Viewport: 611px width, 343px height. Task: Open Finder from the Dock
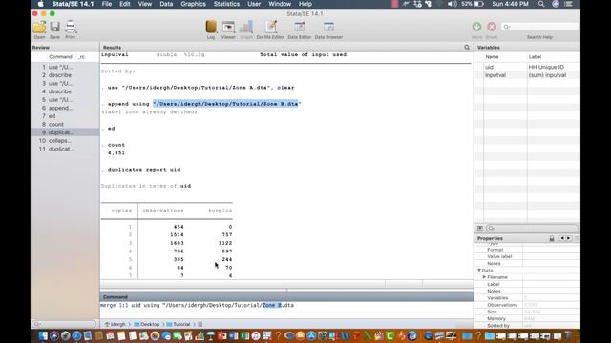pos(43,335)
